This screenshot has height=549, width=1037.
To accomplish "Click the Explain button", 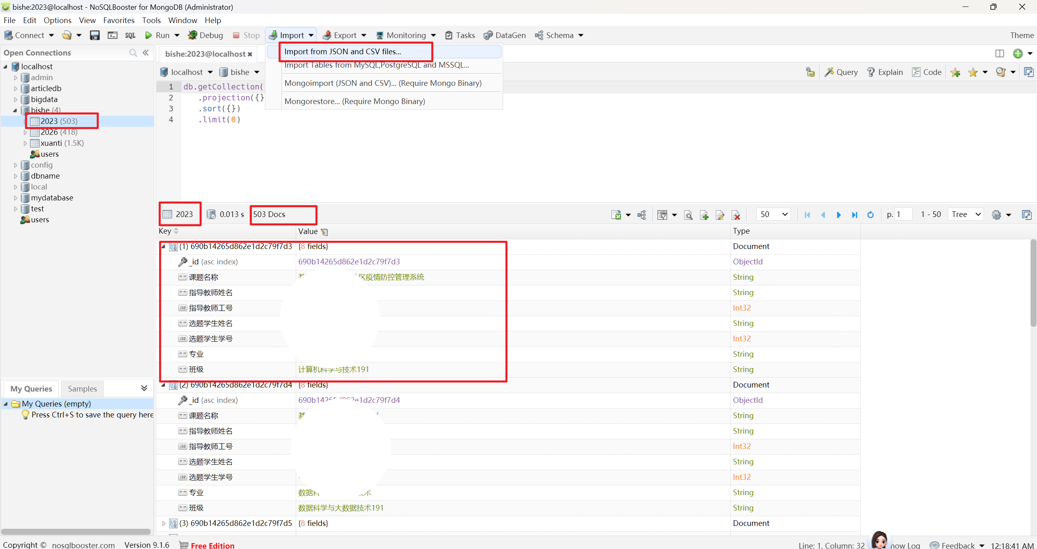I will pos(885,72).
